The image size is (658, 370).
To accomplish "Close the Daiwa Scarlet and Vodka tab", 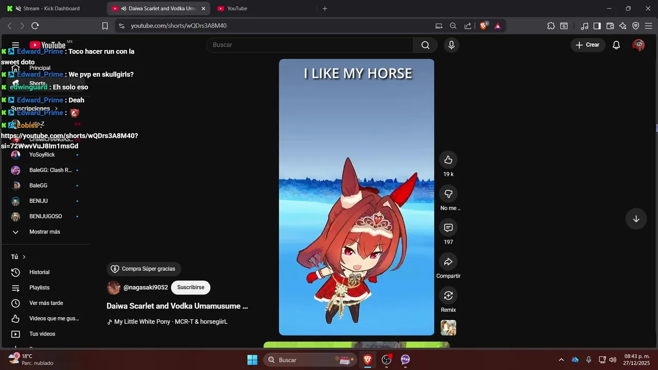I will tap(203, 9).
